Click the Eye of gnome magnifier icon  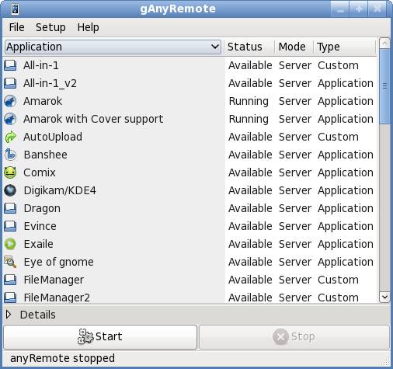[10, 262]
